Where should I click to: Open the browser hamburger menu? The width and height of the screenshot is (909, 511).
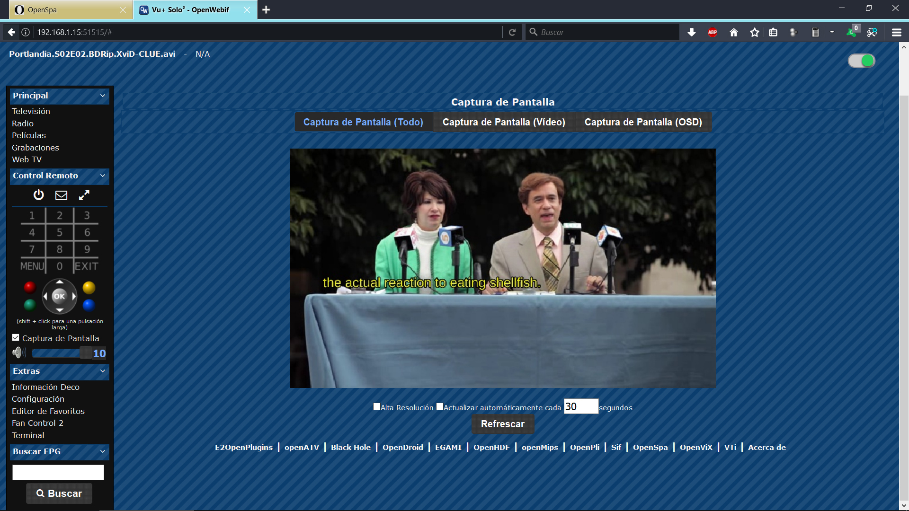pyautogui.click(x=897, y=32)
